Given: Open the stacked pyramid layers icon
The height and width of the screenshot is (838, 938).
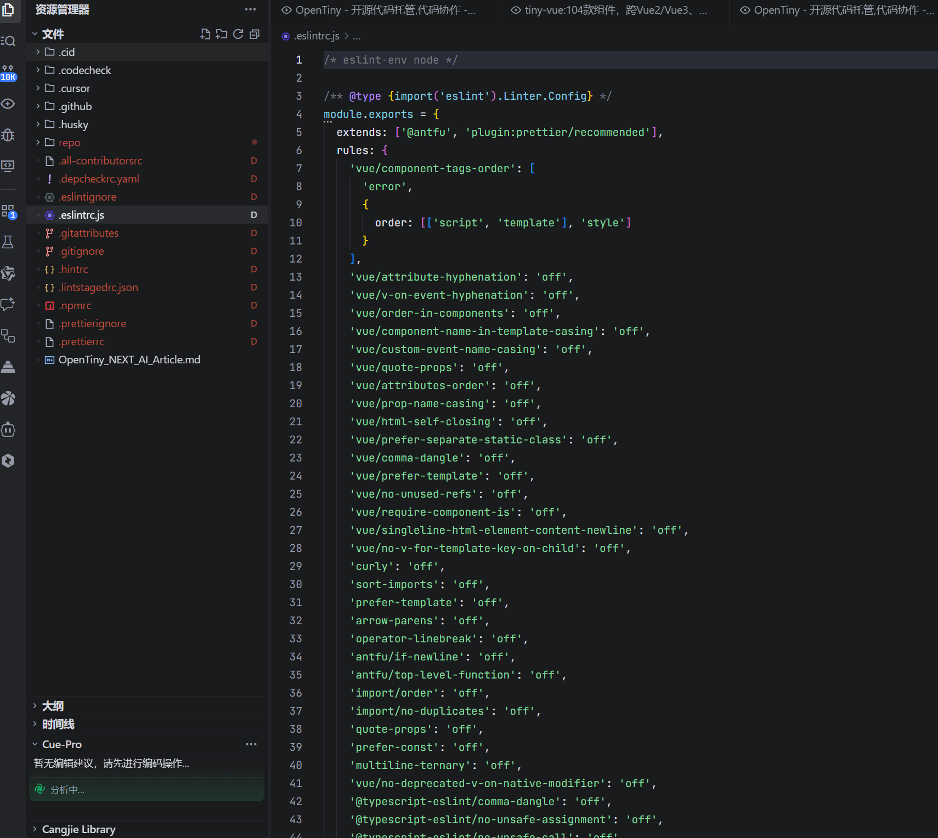Looking at the screenshot, I should (8, 367).
